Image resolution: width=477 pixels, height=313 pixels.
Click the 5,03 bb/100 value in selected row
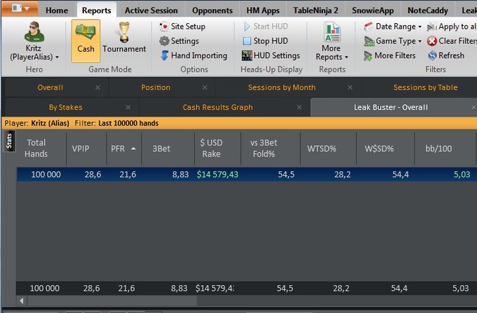click(x=462, y=175)
